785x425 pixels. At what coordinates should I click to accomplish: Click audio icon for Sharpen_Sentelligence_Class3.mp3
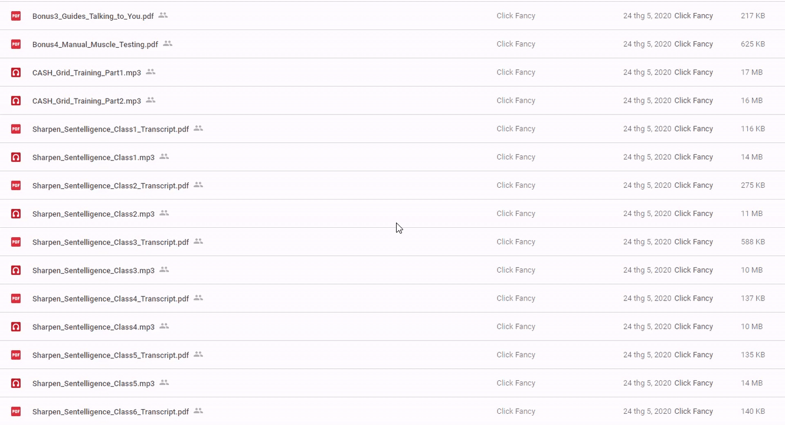pyautogui.click(x=16, y=270)
